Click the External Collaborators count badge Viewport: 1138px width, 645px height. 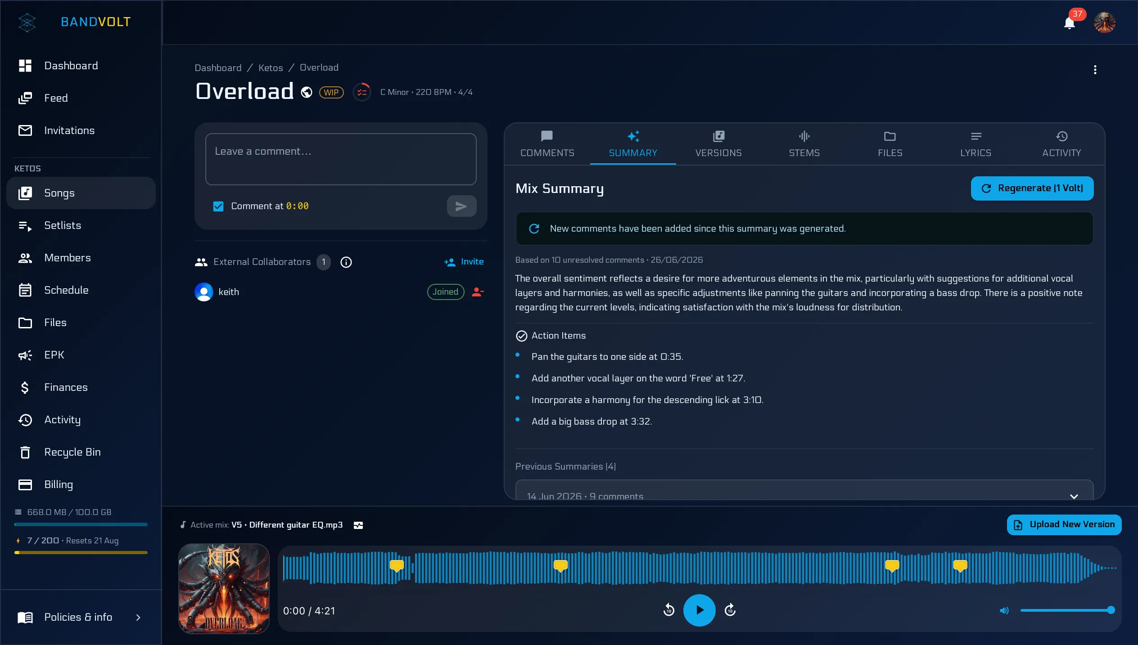(x=324, y=262)
